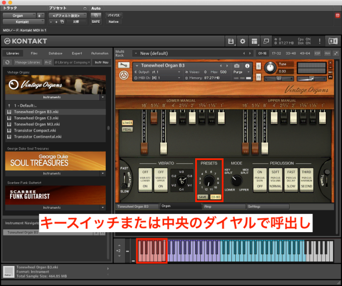
Task: Switch to the Files tab
Action: (34, 53)
